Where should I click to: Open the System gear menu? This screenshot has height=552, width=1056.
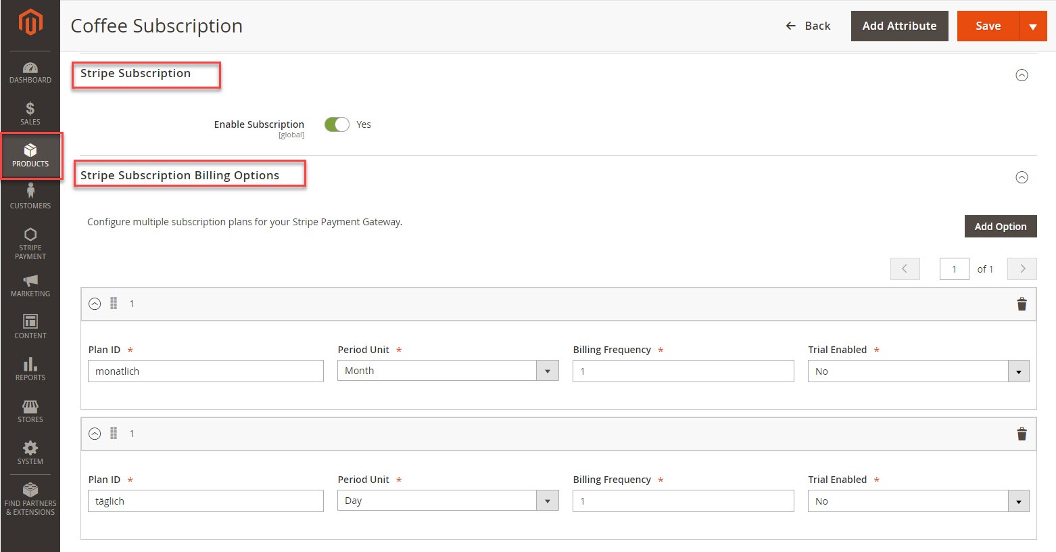(x=30, y=453)
